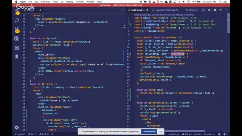The image size is (242, 136).
Task: Click the Wi-Fi icon in the menu bar
Action: point(188,2)
